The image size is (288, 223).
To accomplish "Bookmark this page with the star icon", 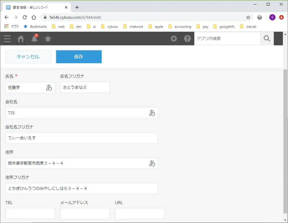I will point(248,17).
